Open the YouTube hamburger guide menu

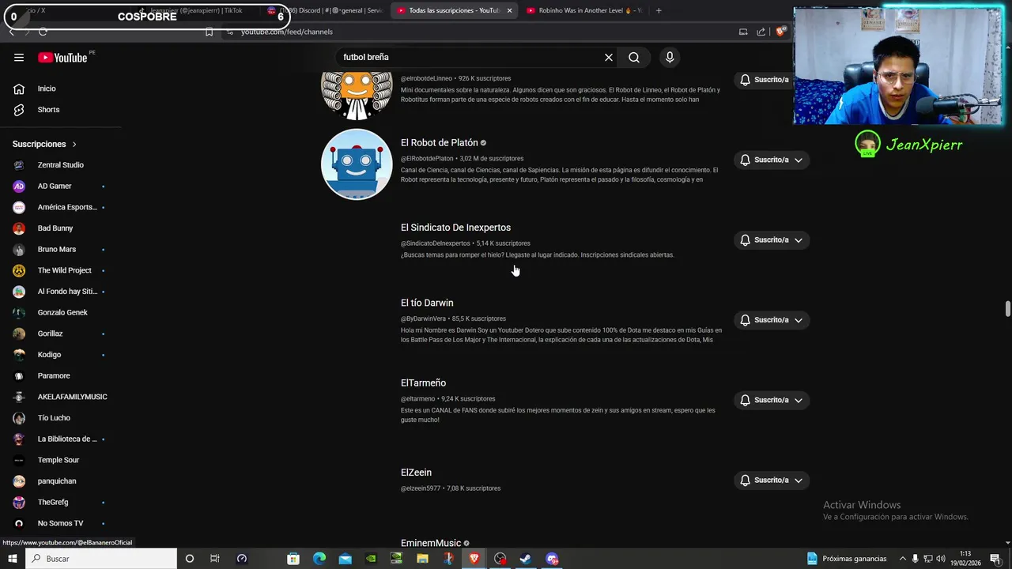[x=19, y=57]
